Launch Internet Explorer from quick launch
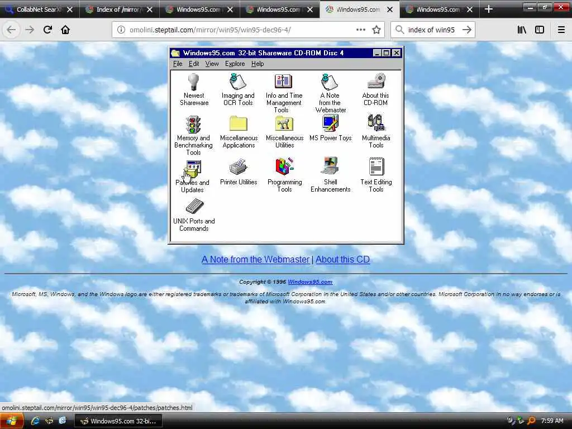The height and width of the screenshot is (429, 572). tap(35, 421)
